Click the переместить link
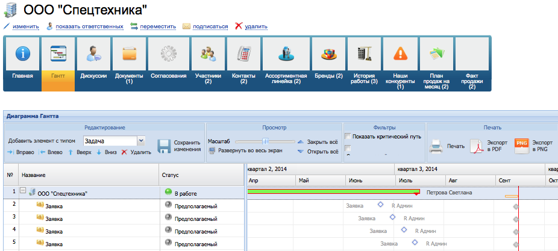The image size is (558, 251). pos(158,26)
